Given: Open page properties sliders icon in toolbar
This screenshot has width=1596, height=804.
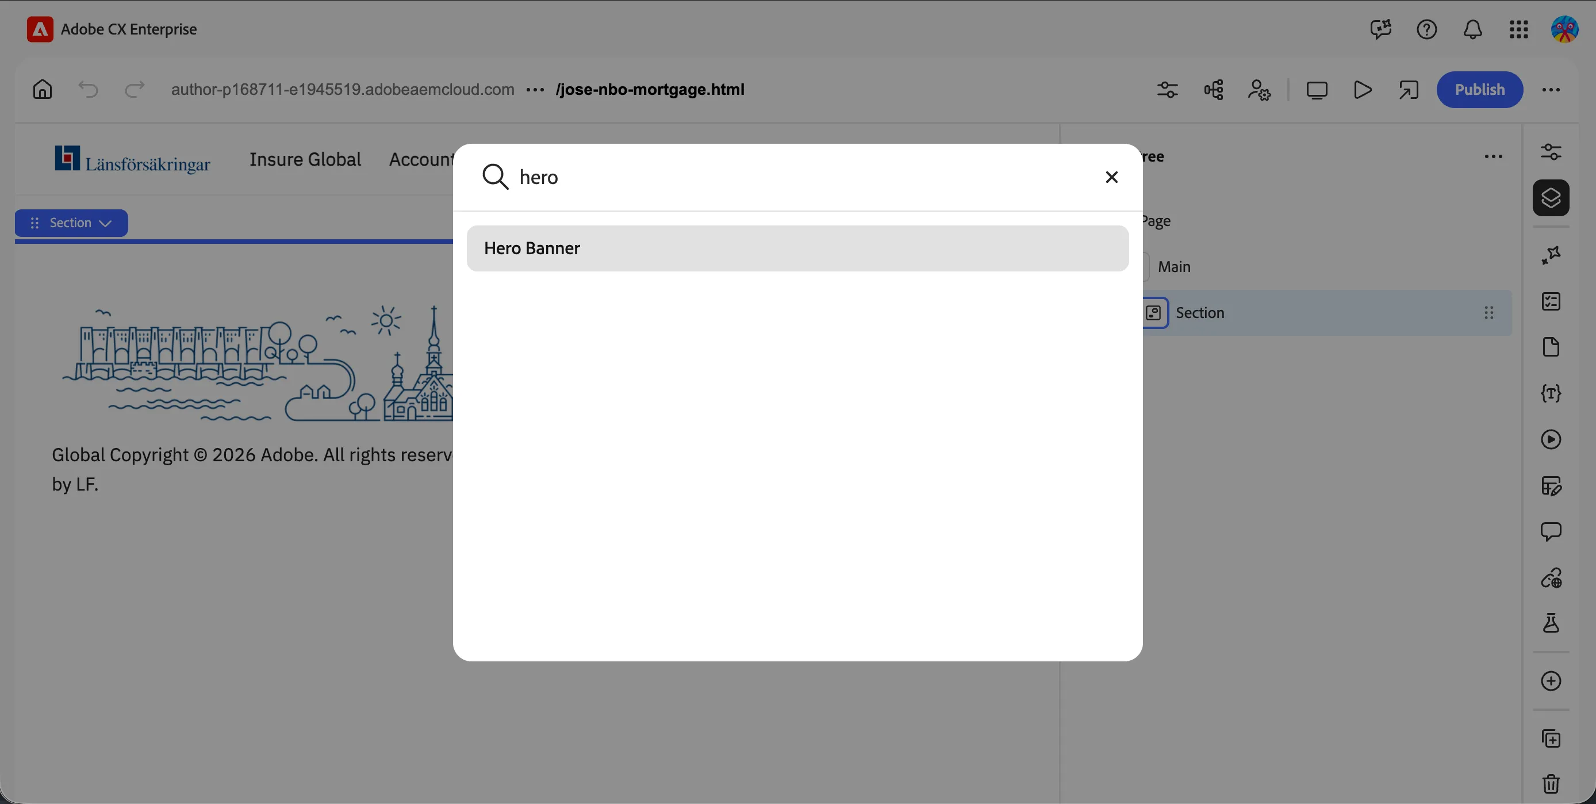Looking at the screenshot, I should (x=1167, y=90).
